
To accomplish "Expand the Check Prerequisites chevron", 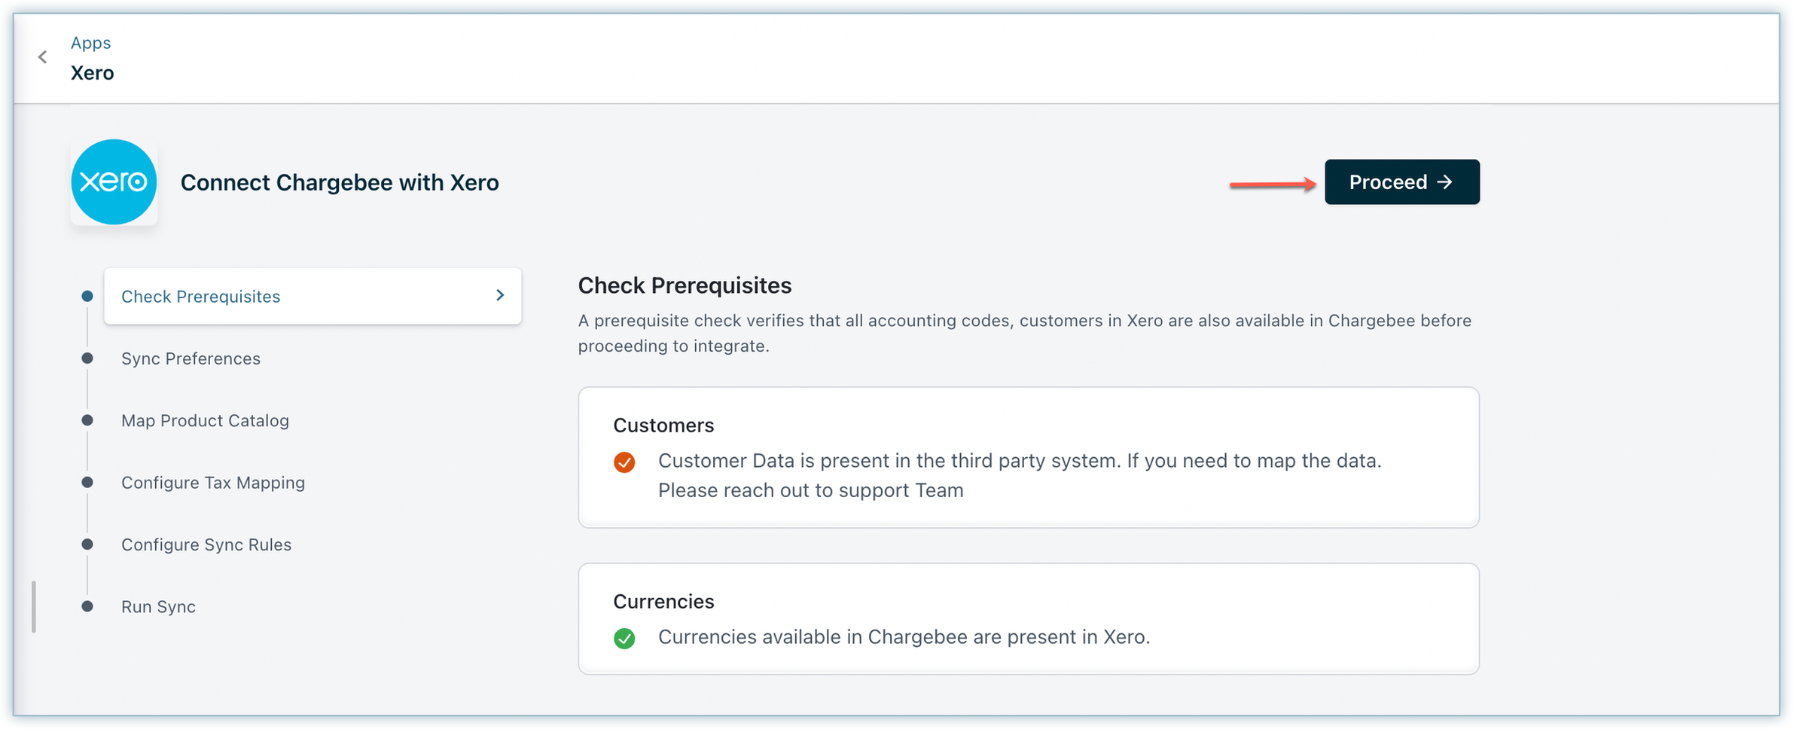I will click(500, 296).
